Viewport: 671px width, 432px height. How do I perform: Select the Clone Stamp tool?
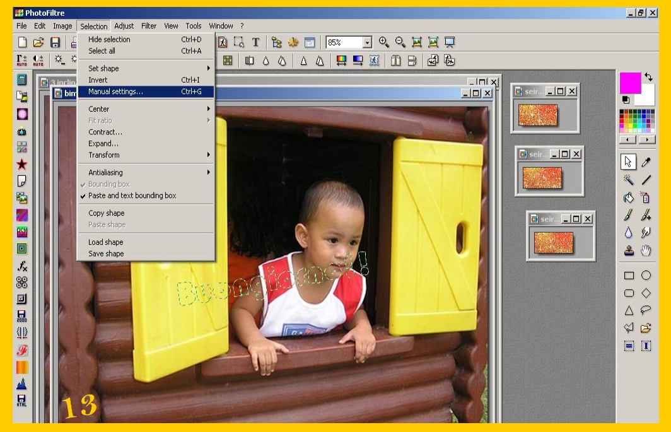(x=629, y=251)
